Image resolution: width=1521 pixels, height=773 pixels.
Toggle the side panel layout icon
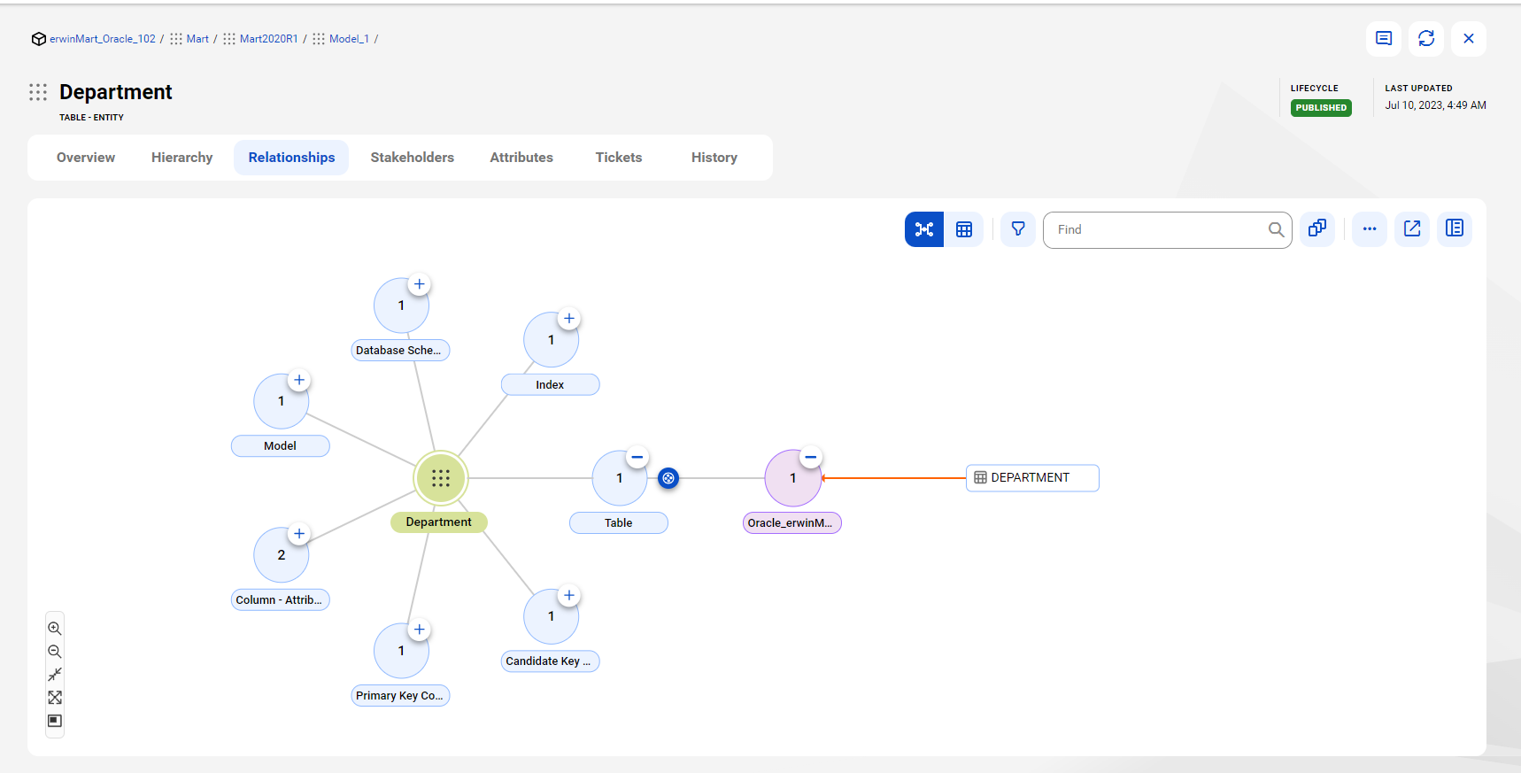(1455, 229)
